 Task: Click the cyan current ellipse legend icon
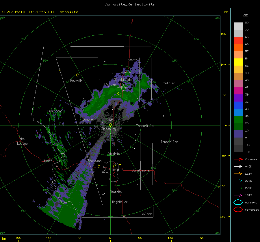pyautogui.click(x=238, y=202)
